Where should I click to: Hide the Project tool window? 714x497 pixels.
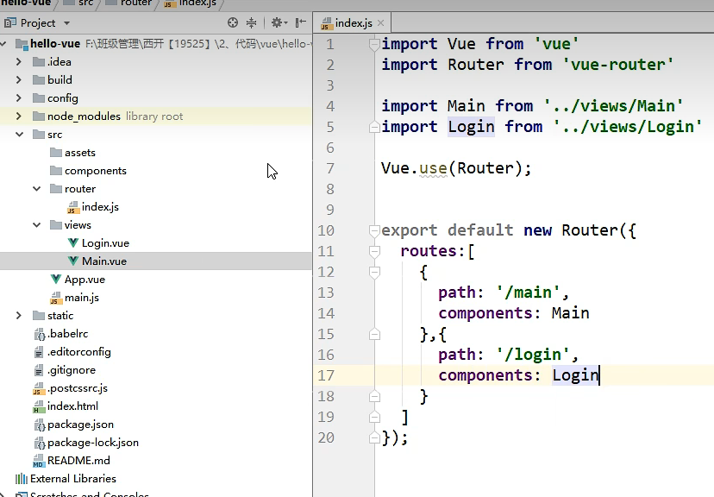[301, 22]
